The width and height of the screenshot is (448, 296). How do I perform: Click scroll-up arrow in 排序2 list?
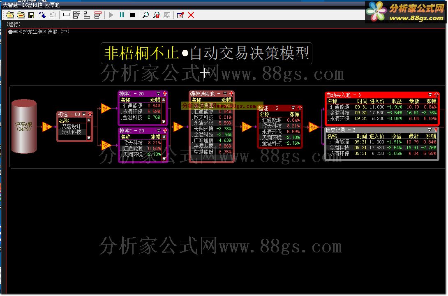(164, 137)
